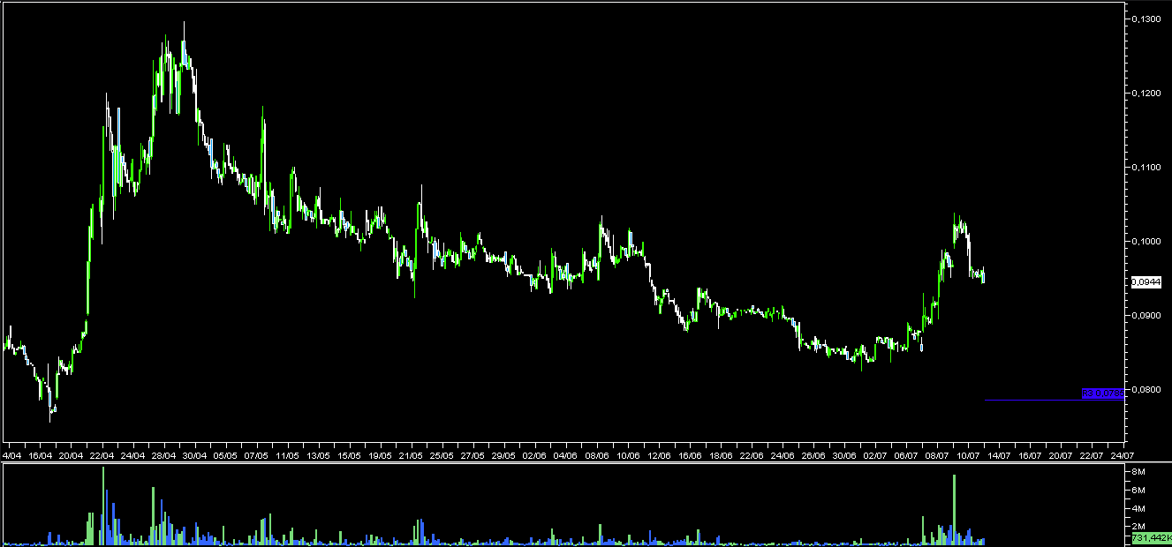Click the 10/06 date label
This screenshot has width=1172, height=547.
click(627, 456)
